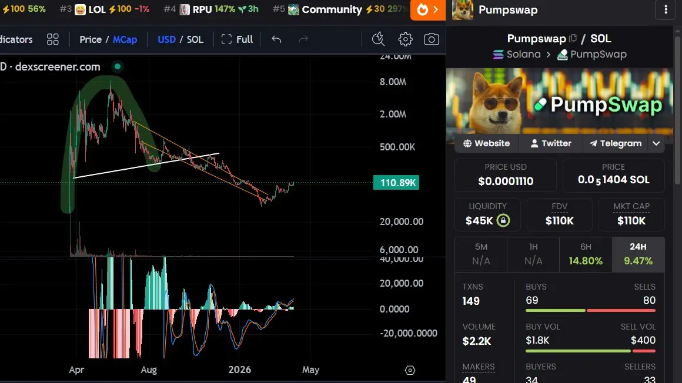Select SOL chart currency
This screenshot has width=682, height=383.
[195, 39]
